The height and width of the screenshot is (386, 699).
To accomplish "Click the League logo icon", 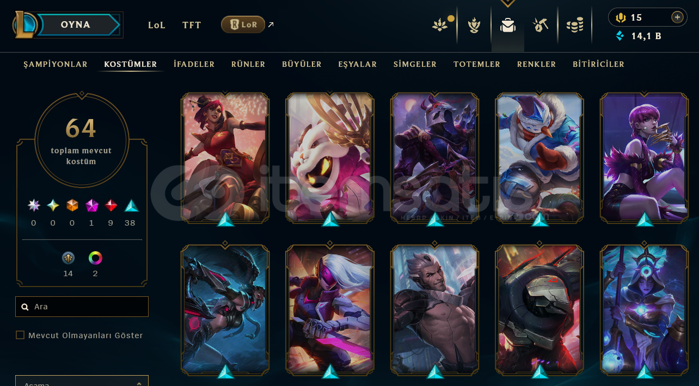I will pyautogui.click(x=25, y=24).
